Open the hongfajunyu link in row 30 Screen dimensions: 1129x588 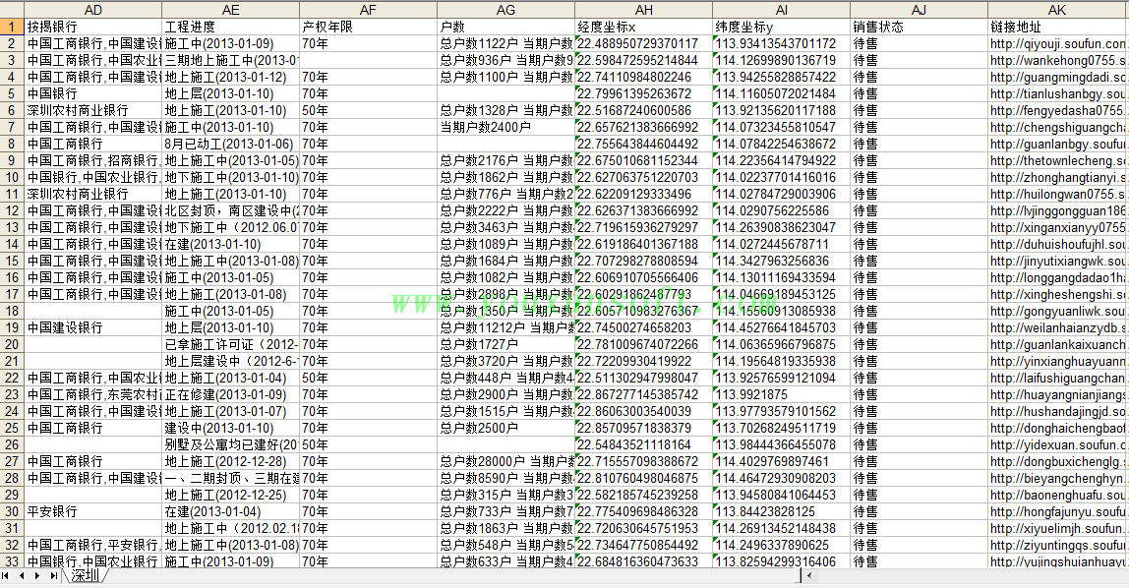1057,511
